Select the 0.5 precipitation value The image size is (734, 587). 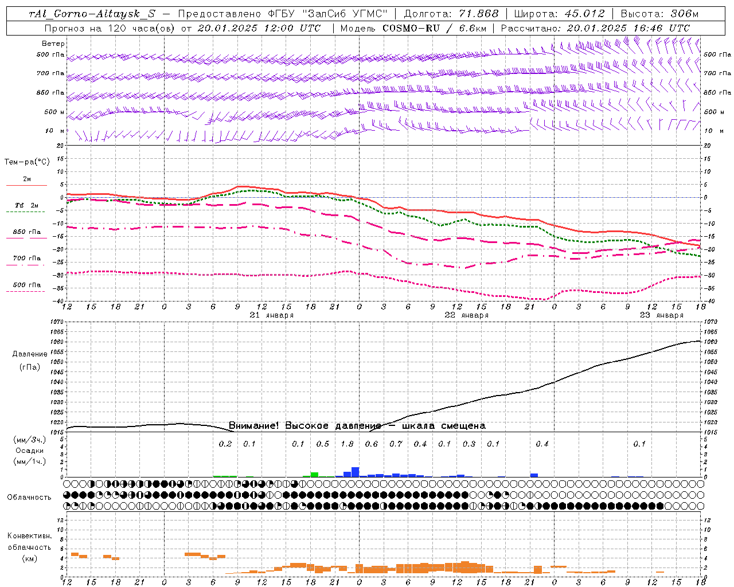tap(323, 444)
